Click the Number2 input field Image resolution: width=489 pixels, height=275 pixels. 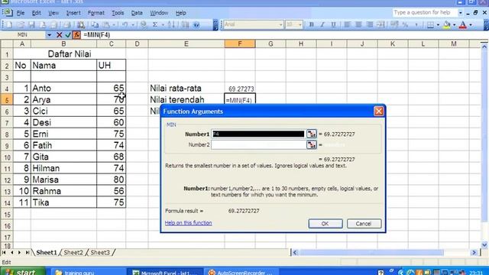tap(258, 144)
